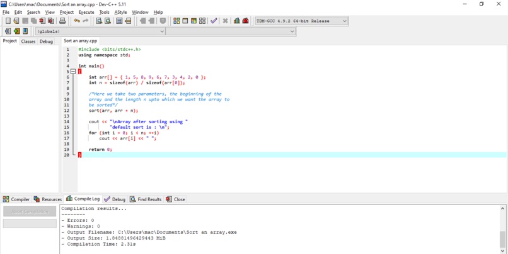Switch to the Find Results tab
Screen dimensions: 508x254
point(146,199)
